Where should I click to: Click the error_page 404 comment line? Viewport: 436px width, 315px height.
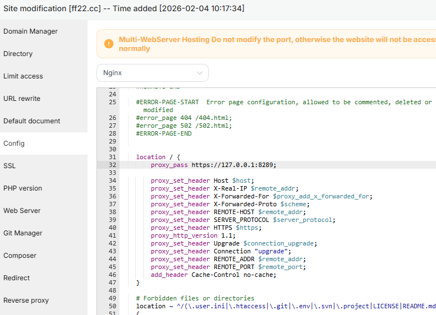point(183,118)
